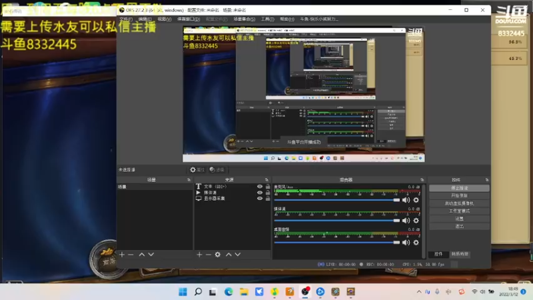Open Windows taskbar search

(x=198, y=292)
